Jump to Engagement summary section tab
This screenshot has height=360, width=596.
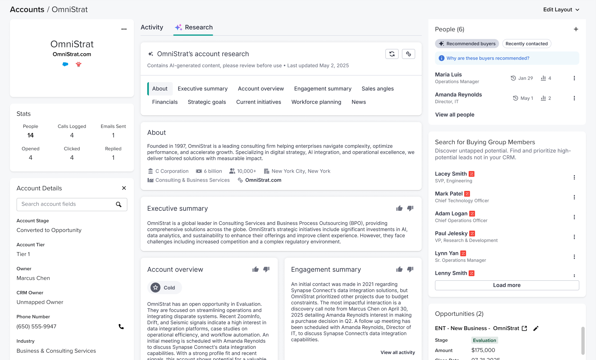(x=323, y=89)
